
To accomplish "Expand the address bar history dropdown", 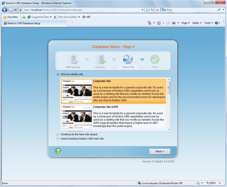I will click(x=142, y=10).
